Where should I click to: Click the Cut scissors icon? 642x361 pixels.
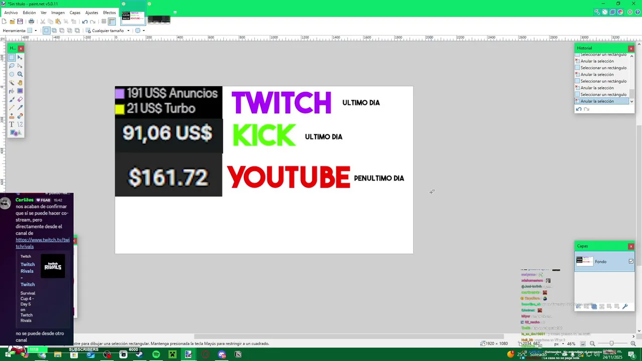[43, 22]
